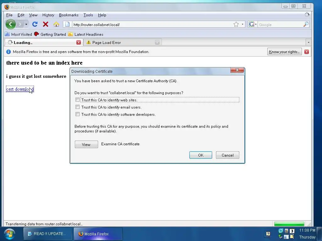322x241 pixels.
Task: Confirm the certificate dialog with OK
Action: point(201,155)
